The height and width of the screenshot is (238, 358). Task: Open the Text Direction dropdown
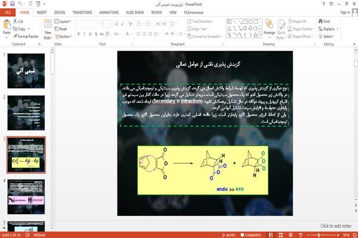[200, 21]
